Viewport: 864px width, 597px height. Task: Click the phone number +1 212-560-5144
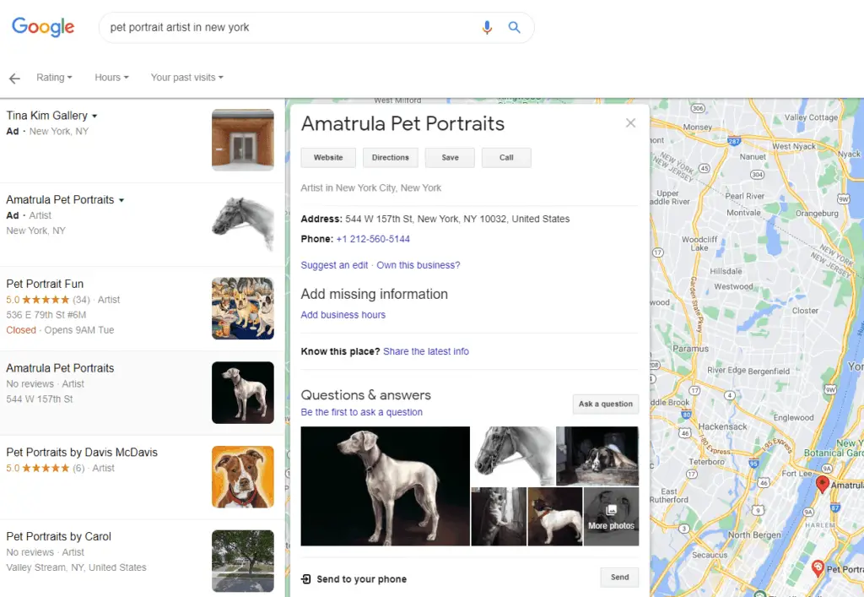(373, 239)
